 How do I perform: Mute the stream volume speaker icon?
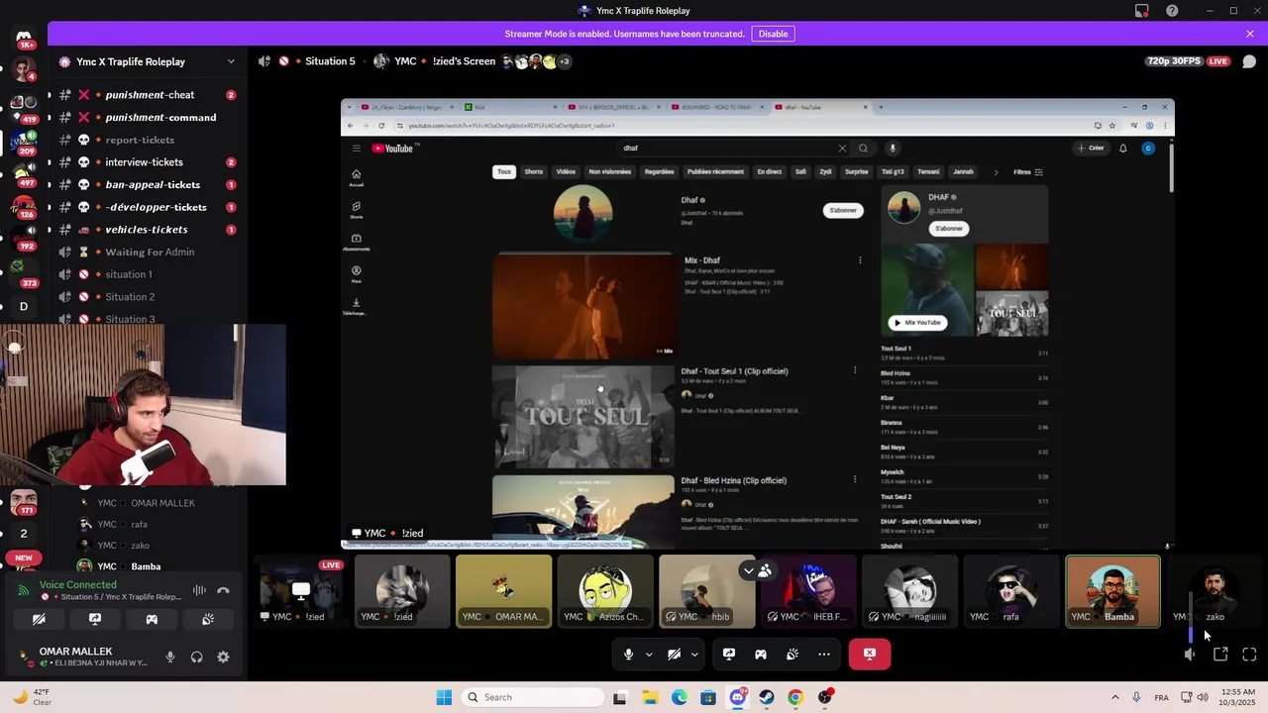(1190, 655)
